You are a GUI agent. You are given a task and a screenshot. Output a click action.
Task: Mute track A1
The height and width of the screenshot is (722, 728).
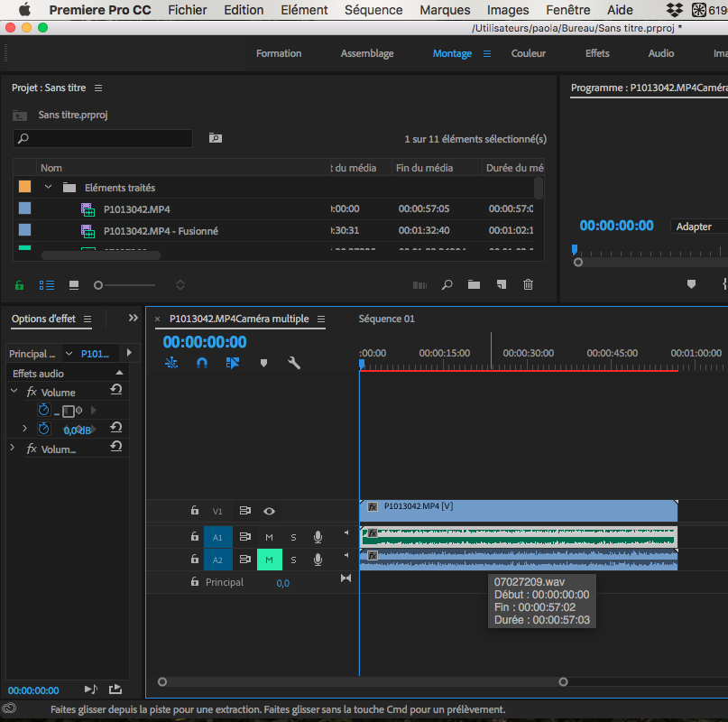point(270,538)
